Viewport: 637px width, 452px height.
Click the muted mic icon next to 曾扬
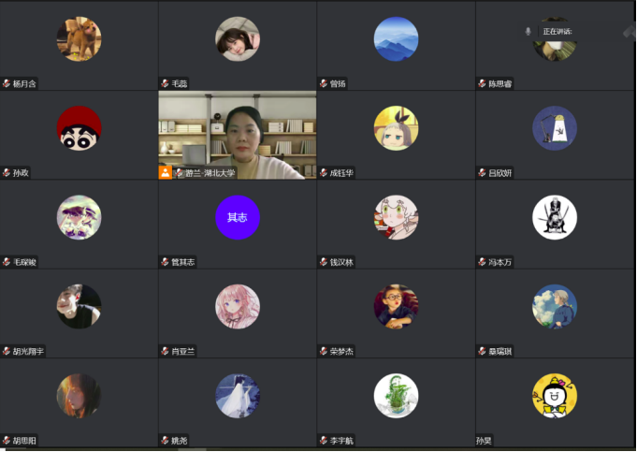324,83
